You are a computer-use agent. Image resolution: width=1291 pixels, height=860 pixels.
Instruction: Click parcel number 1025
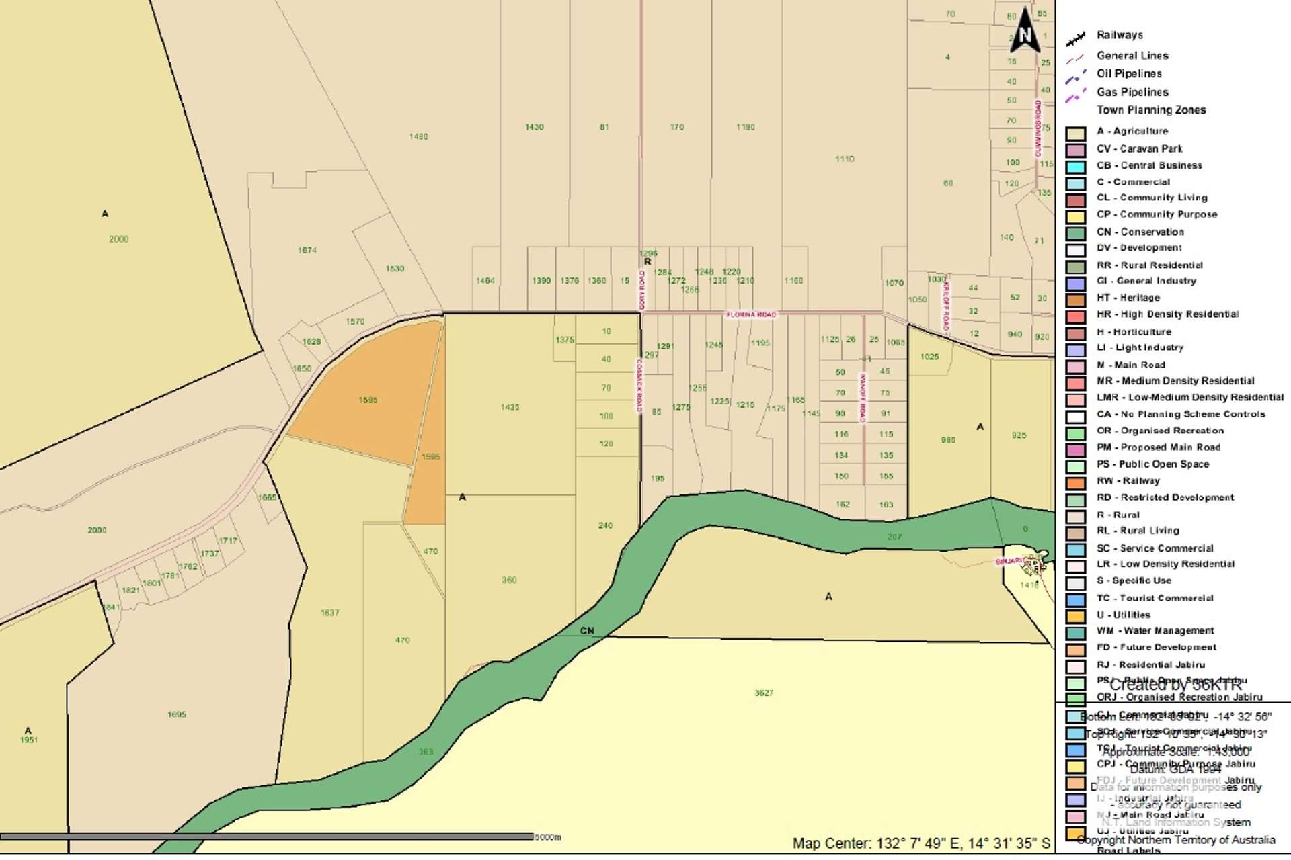click(929, 357)
